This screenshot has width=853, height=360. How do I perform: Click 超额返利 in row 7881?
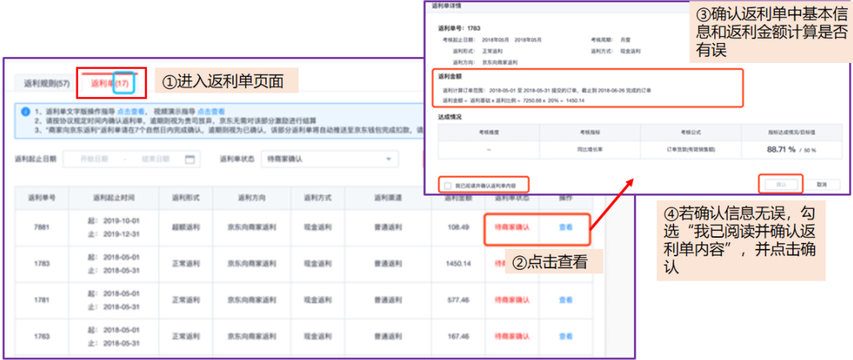click(185, 227)
